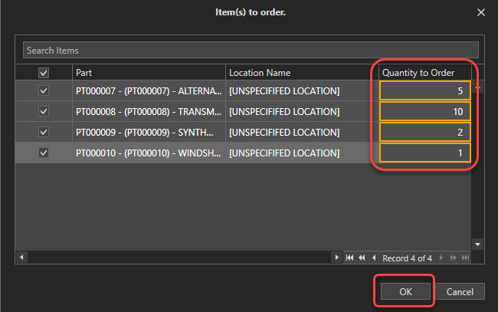Focus the Search Items field
498x312 pixels.
click(250, 51)
